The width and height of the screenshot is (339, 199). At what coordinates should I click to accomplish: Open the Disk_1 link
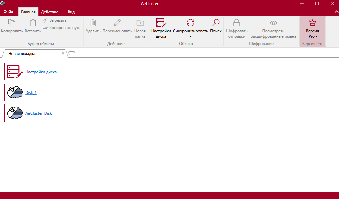coord(31,92)
